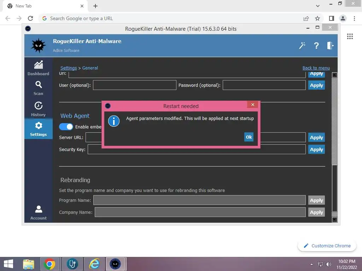
Task: Apply the User and Password proxy fields
Action: [x=316, y=85]
